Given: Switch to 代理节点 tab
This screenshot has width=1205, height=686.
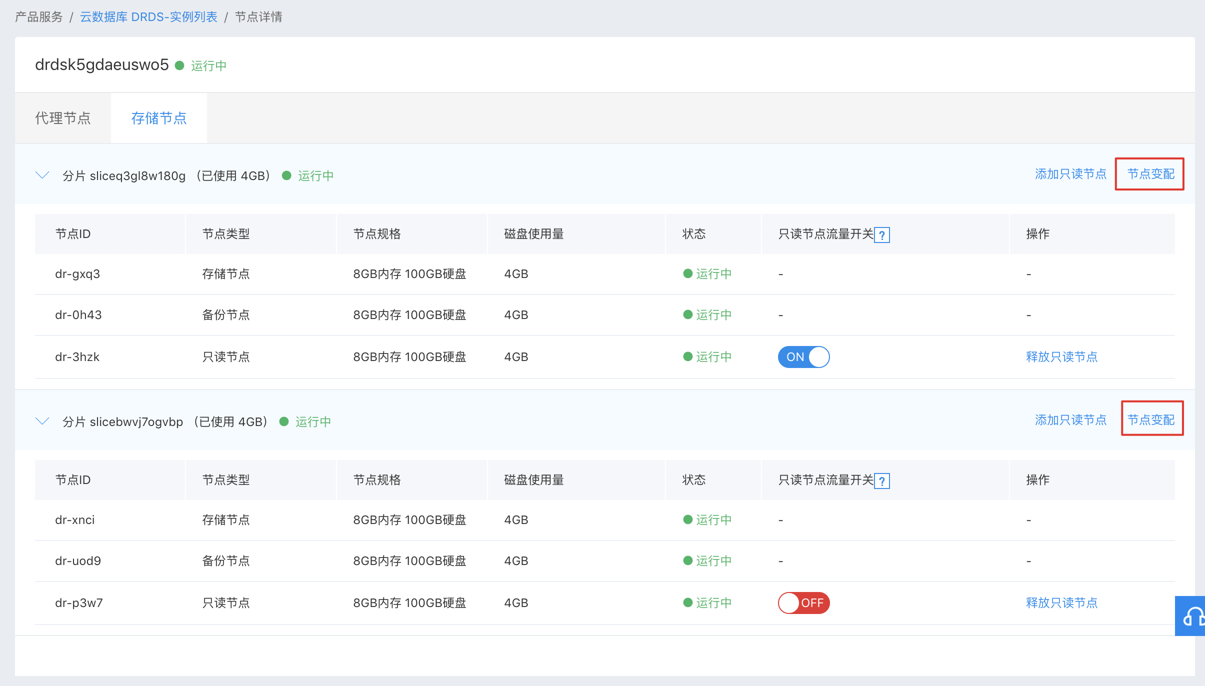Looking at the screenshot, I should pyautogui.click(x=63, y=118).
